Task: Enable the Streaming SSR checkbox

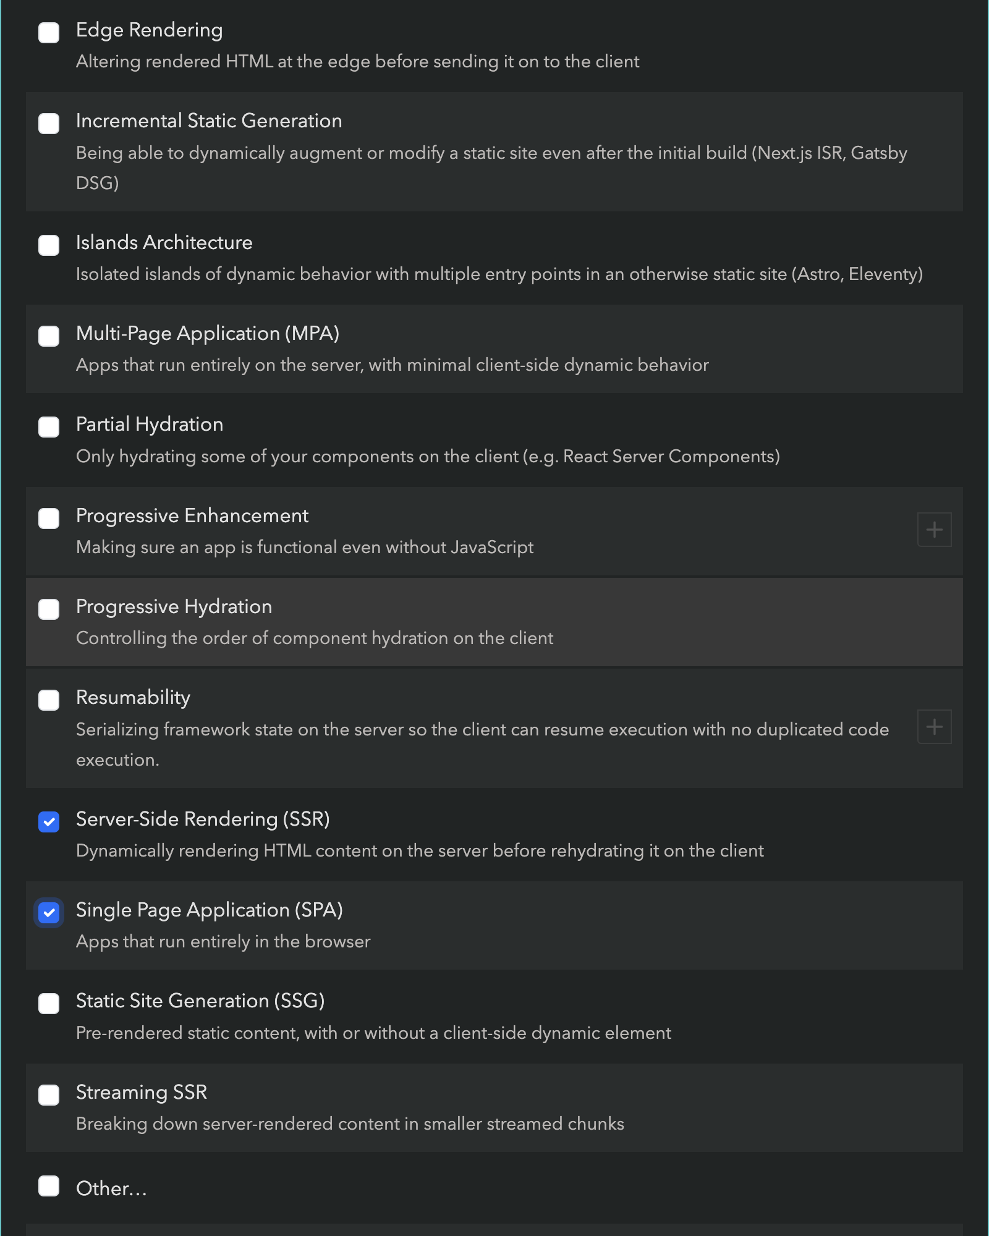Action: tap(49, 1095)
